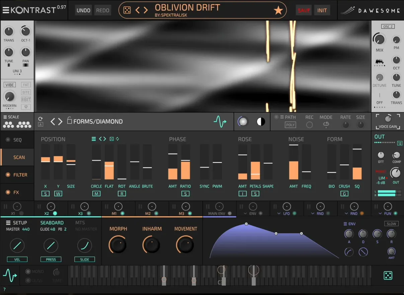Viewport: 404px width, 295px height.
Task: Click the red SAVE button
Action: point(304,10)
